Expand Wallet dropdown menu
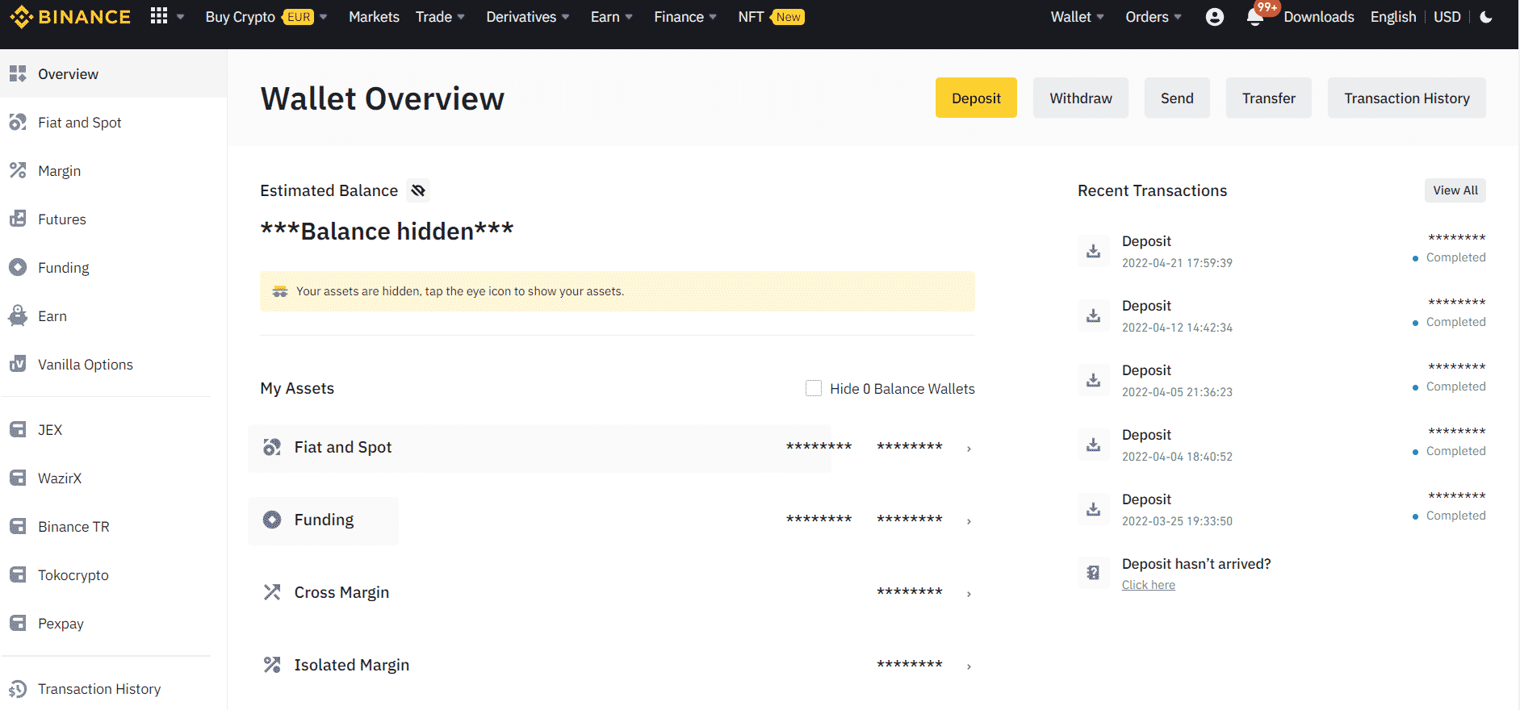 [1100, 17]
